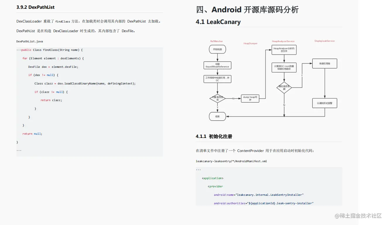Click the sentence starting "在清单文件中注册了一个"
Image resolution: width=388 pixels, height=225 pixels.
pyautogui.click(x=255, y=151)
